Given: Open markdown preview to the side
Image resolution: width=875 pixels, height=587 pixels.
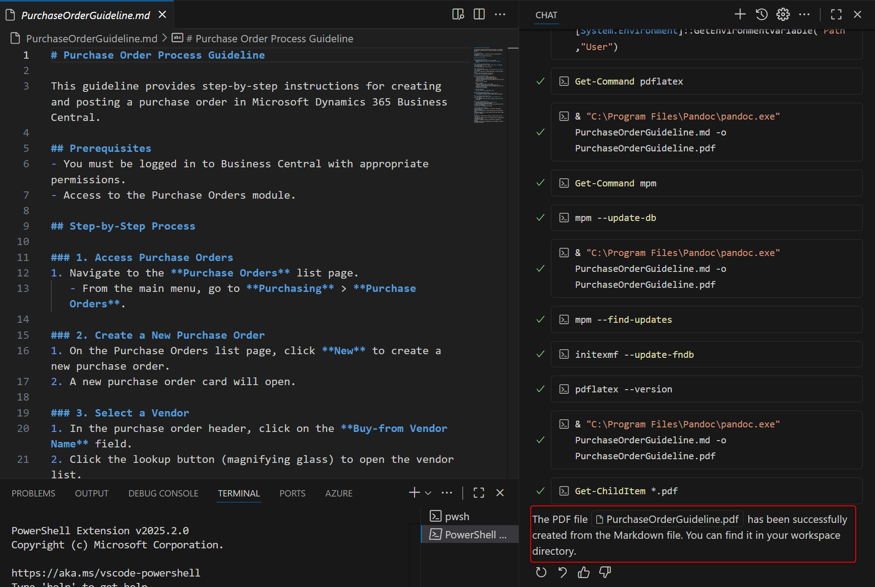Looking at the screenshot, I should point(458,15).
